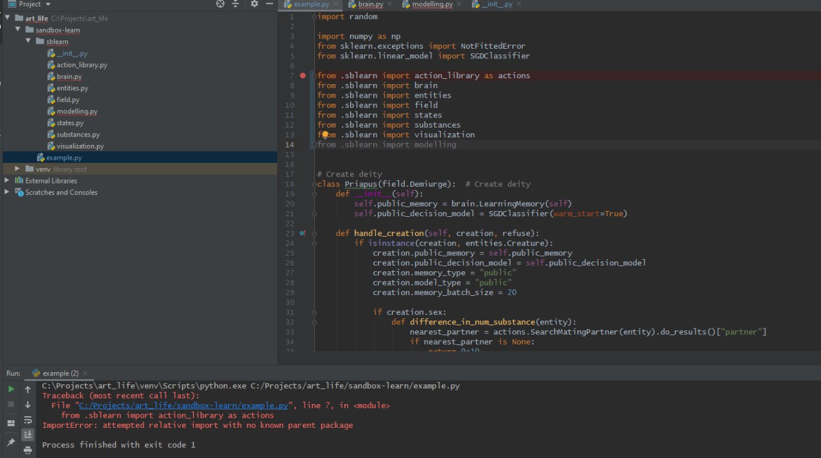This screenshot has width=821, height=458.
Task: Click the up arrow in Run toolbar
Action: 28,389
